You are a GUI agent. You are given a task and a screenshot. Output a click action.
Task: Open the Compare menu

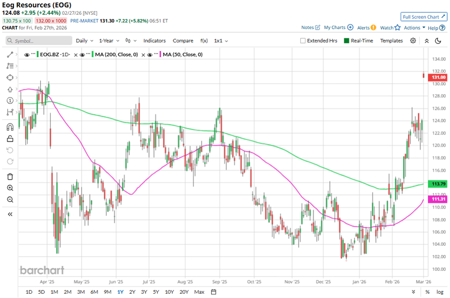(x=183, y=41)
